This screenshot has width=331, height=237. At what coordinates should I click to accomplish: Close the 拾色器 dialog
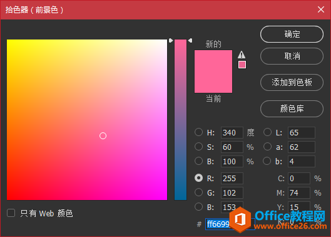tap(321, 9)
